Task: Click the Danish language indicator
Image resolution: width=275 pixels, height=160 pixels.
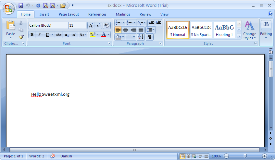Action: point(66,156)
